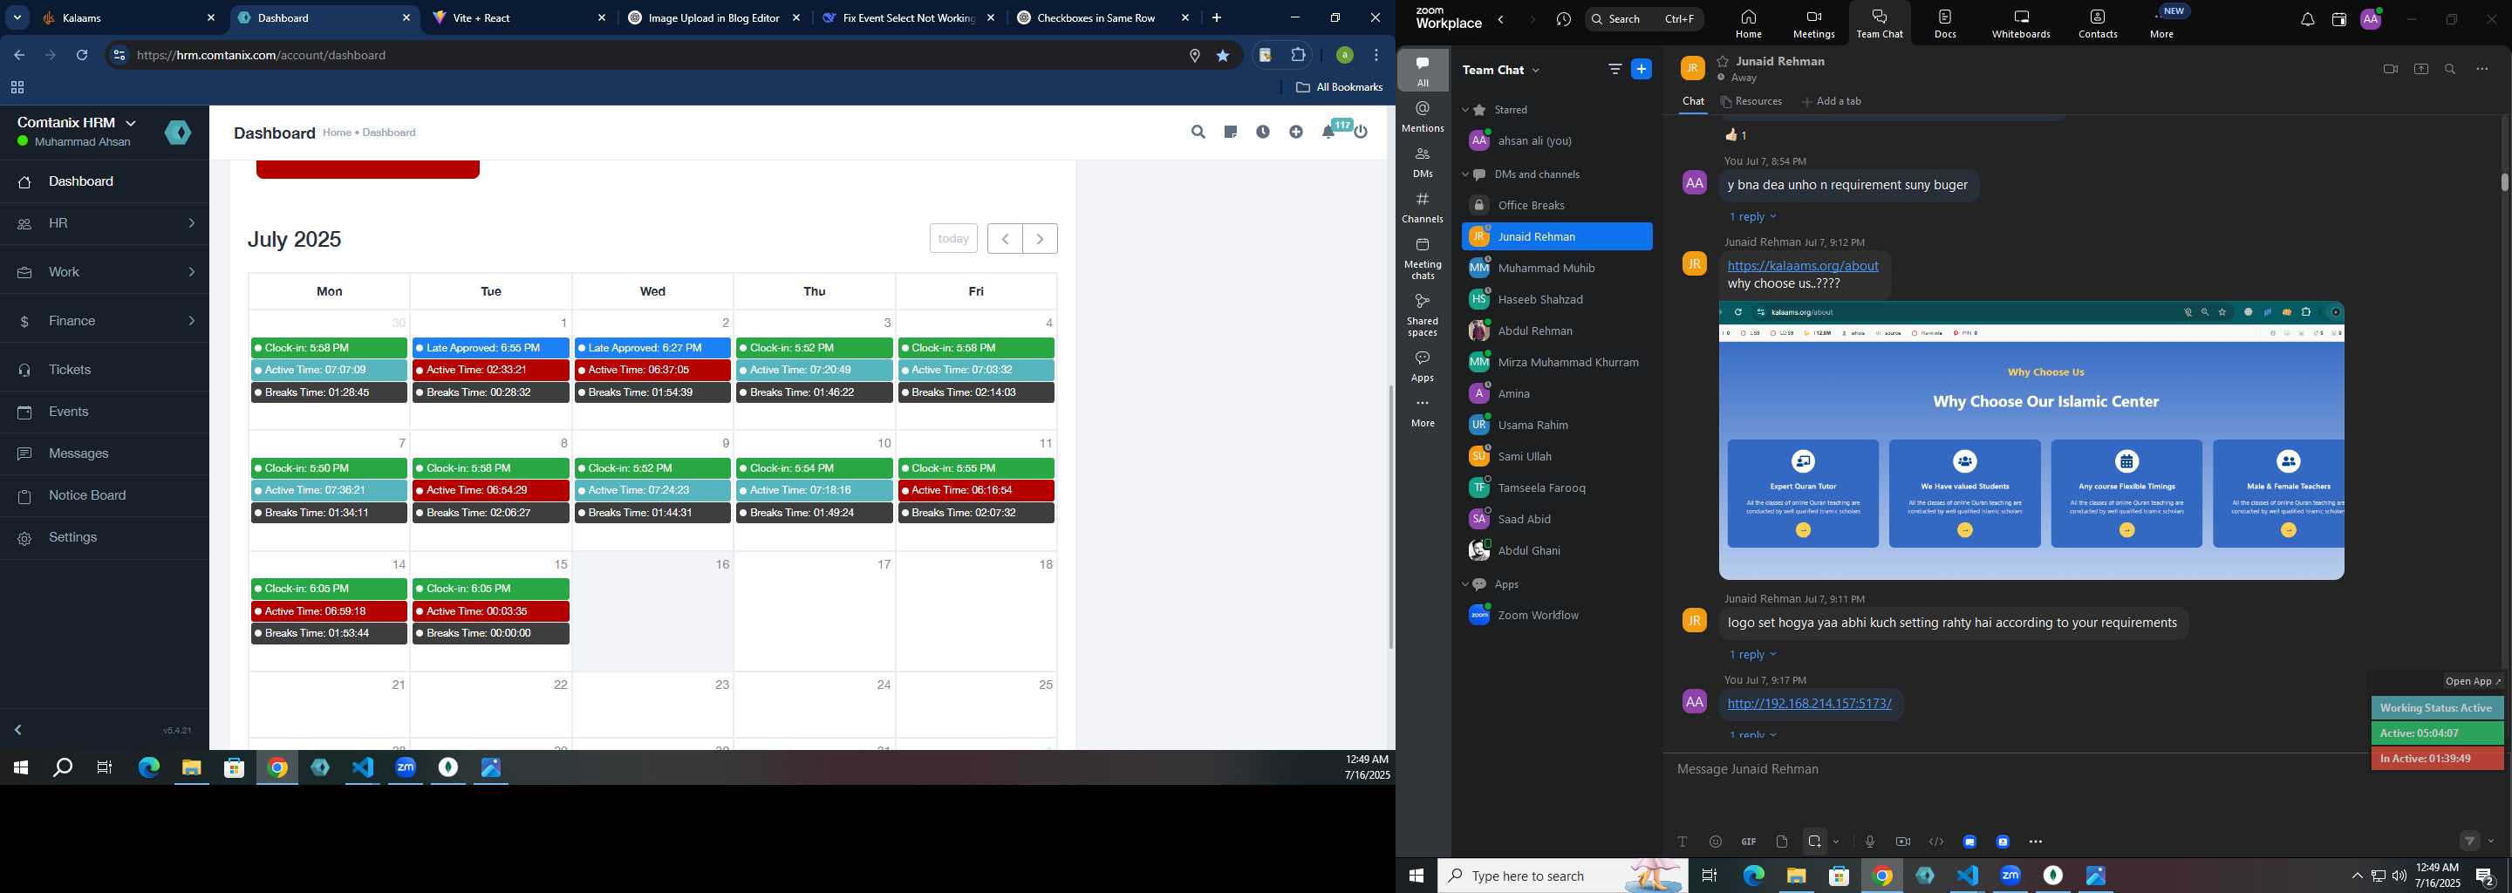
Task: Expand 1 reply under 'logo set hogya' message
Action: coord(1752,654)
